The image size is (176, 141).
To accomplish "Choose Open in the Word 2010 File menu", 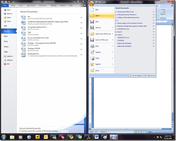I will [7, 18].
